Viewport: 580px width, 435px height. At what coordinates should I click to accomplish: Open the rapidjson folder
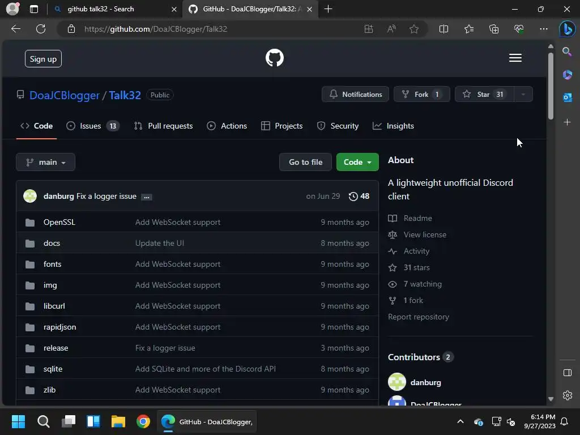tap(59, 327)
